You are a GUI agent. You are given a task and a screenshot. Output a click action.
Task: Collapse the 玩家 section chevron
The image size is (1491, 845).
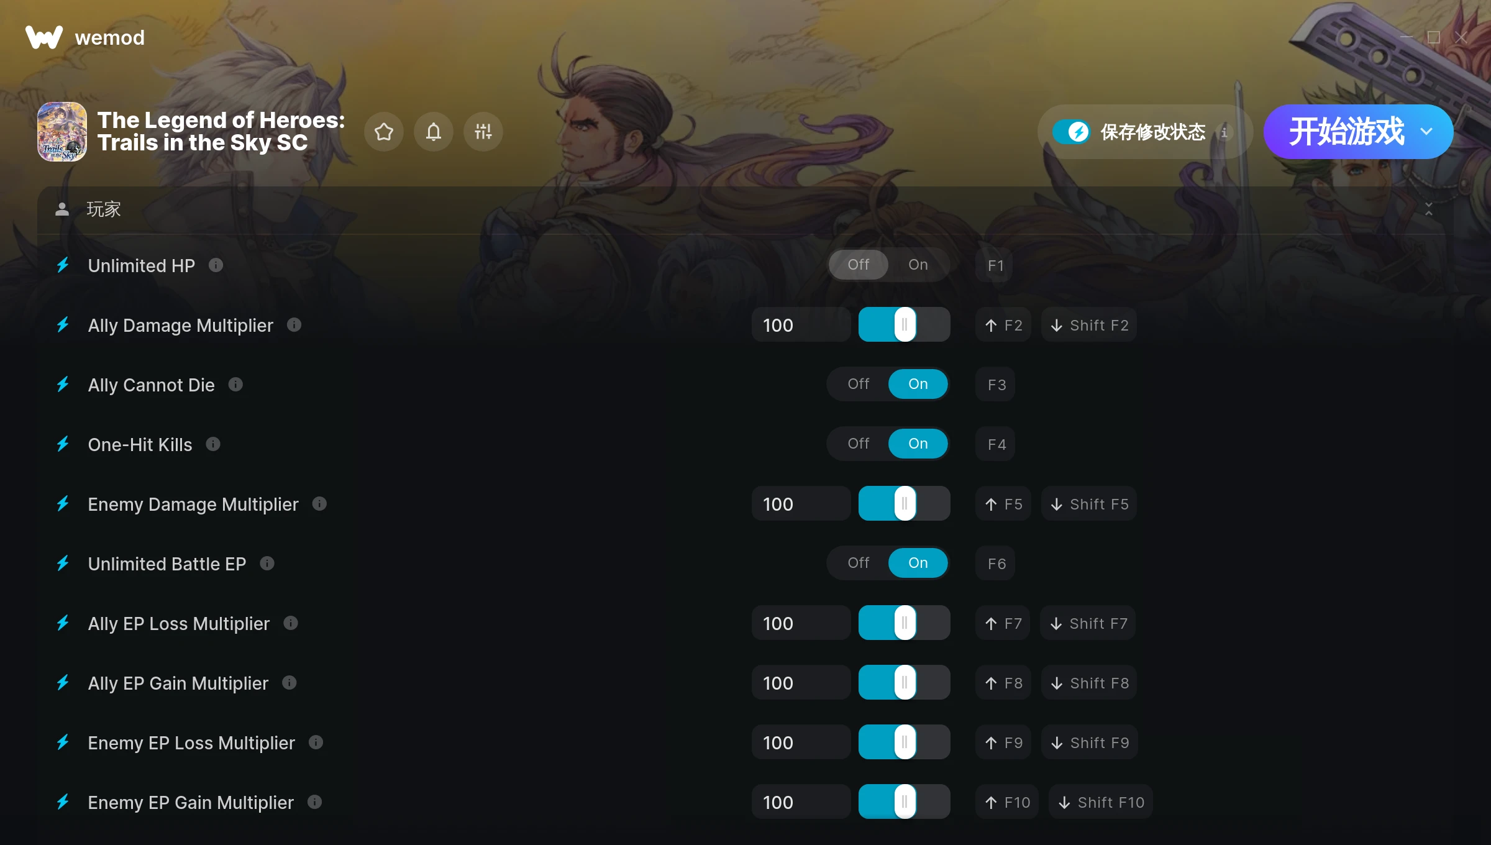tap(1429, 209)
